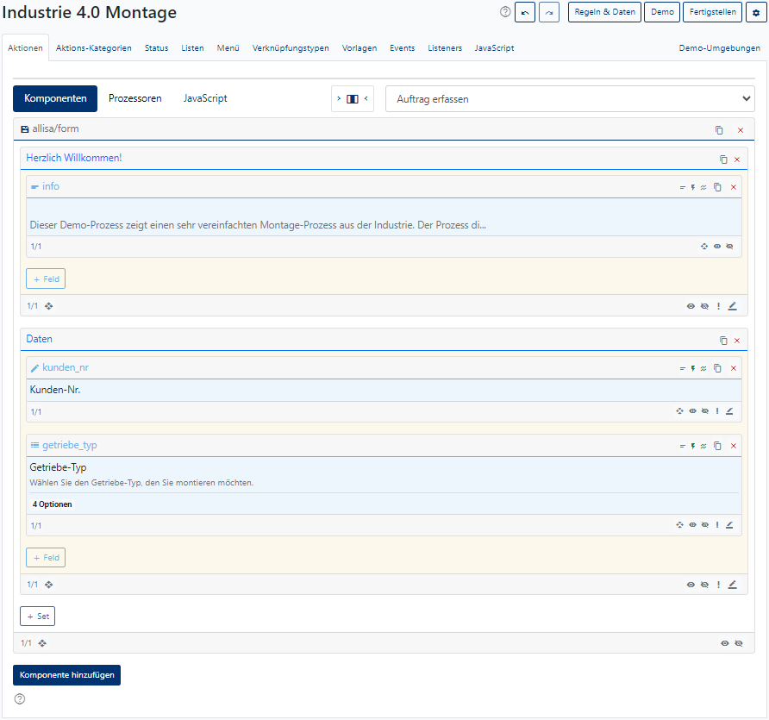Viewport: 769px width, 720px height.
Task: Click pencil edit icon on getriebe_typ field
Action: 729,525
